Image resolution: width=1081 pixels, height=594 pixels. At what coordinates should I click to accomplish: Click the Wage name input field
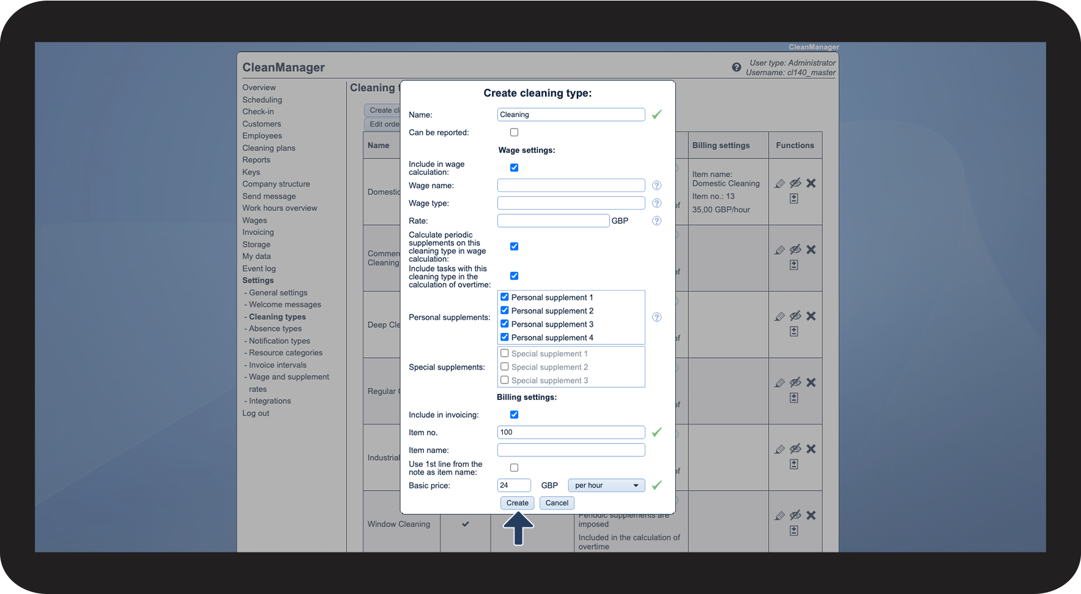(571, 185)
